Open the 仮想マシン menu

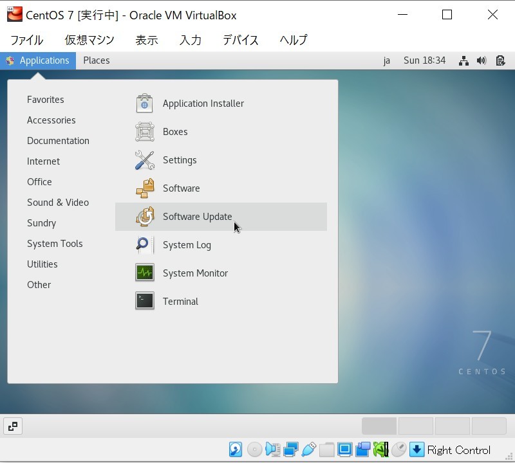point(89,40)
